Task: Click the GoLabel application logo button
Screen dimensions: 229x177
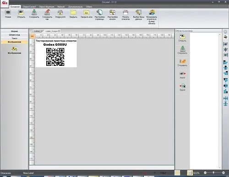Action: click(5, 3)
